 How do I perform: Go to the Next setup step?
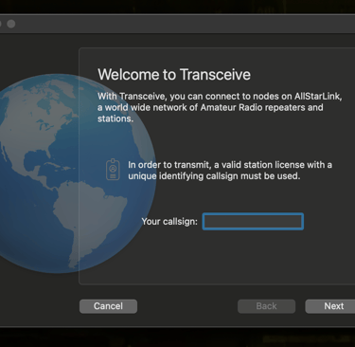[331, 306]
